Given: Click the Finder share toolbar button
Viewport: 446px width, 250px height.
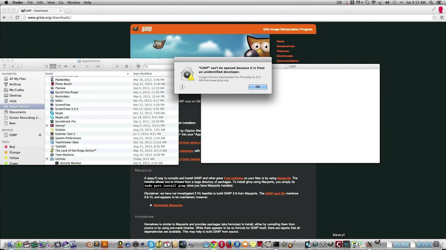Looking at the screenshot, I should 87,66.
